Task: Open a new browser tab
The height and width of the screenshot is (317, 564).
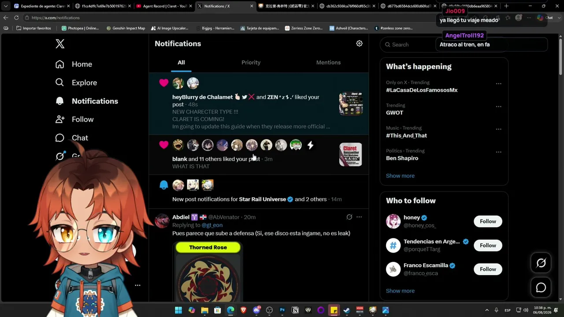Action: 506,6
